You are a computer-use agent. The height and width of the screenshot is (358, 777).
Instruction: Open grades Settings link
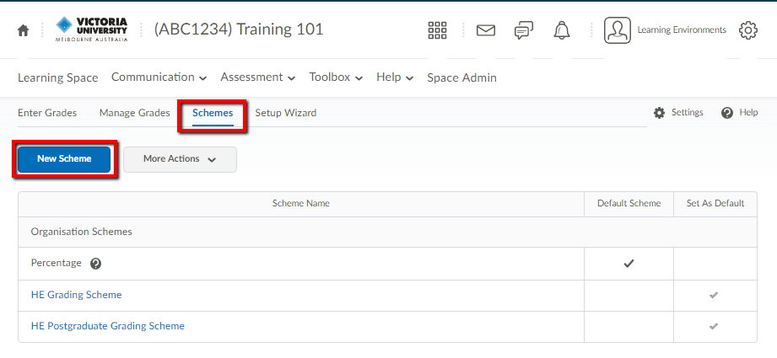click(678, 113)
